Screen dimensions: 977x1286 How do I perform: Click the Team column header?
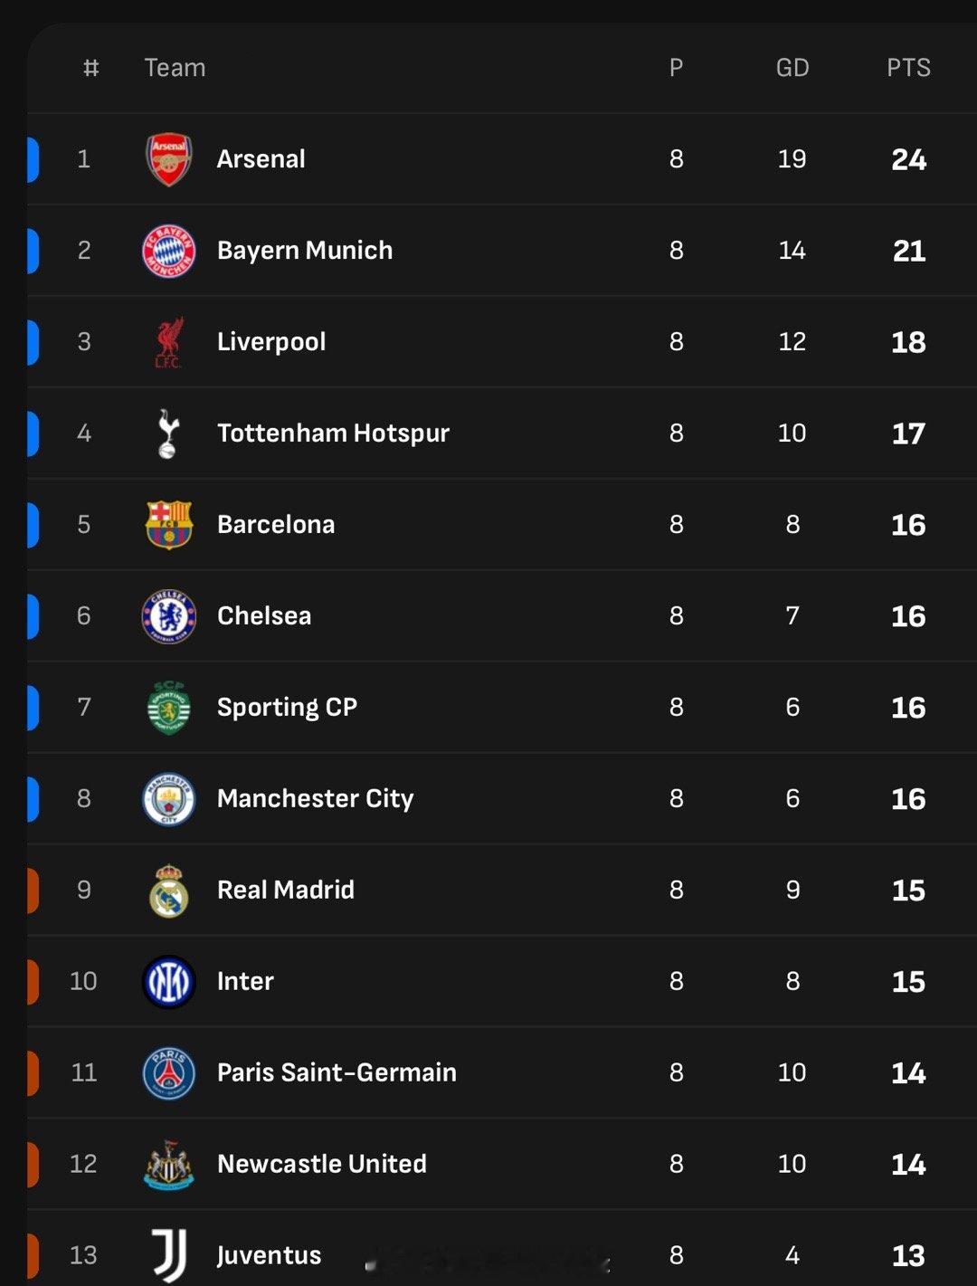click(x=175, y=68)
